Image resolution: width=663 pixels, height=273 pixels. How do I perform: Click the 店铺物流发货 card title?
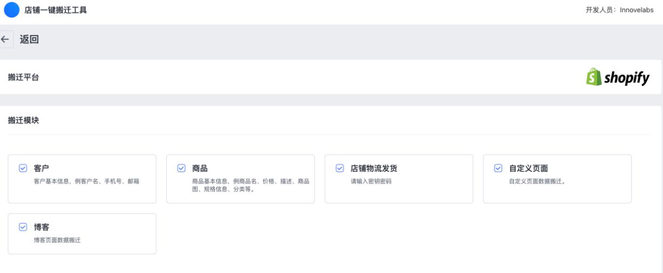(x=374, y=168)
